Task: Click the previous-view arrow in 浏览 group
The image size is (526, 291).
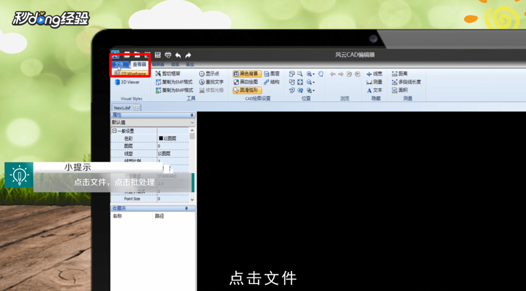Action: (333, 74)
